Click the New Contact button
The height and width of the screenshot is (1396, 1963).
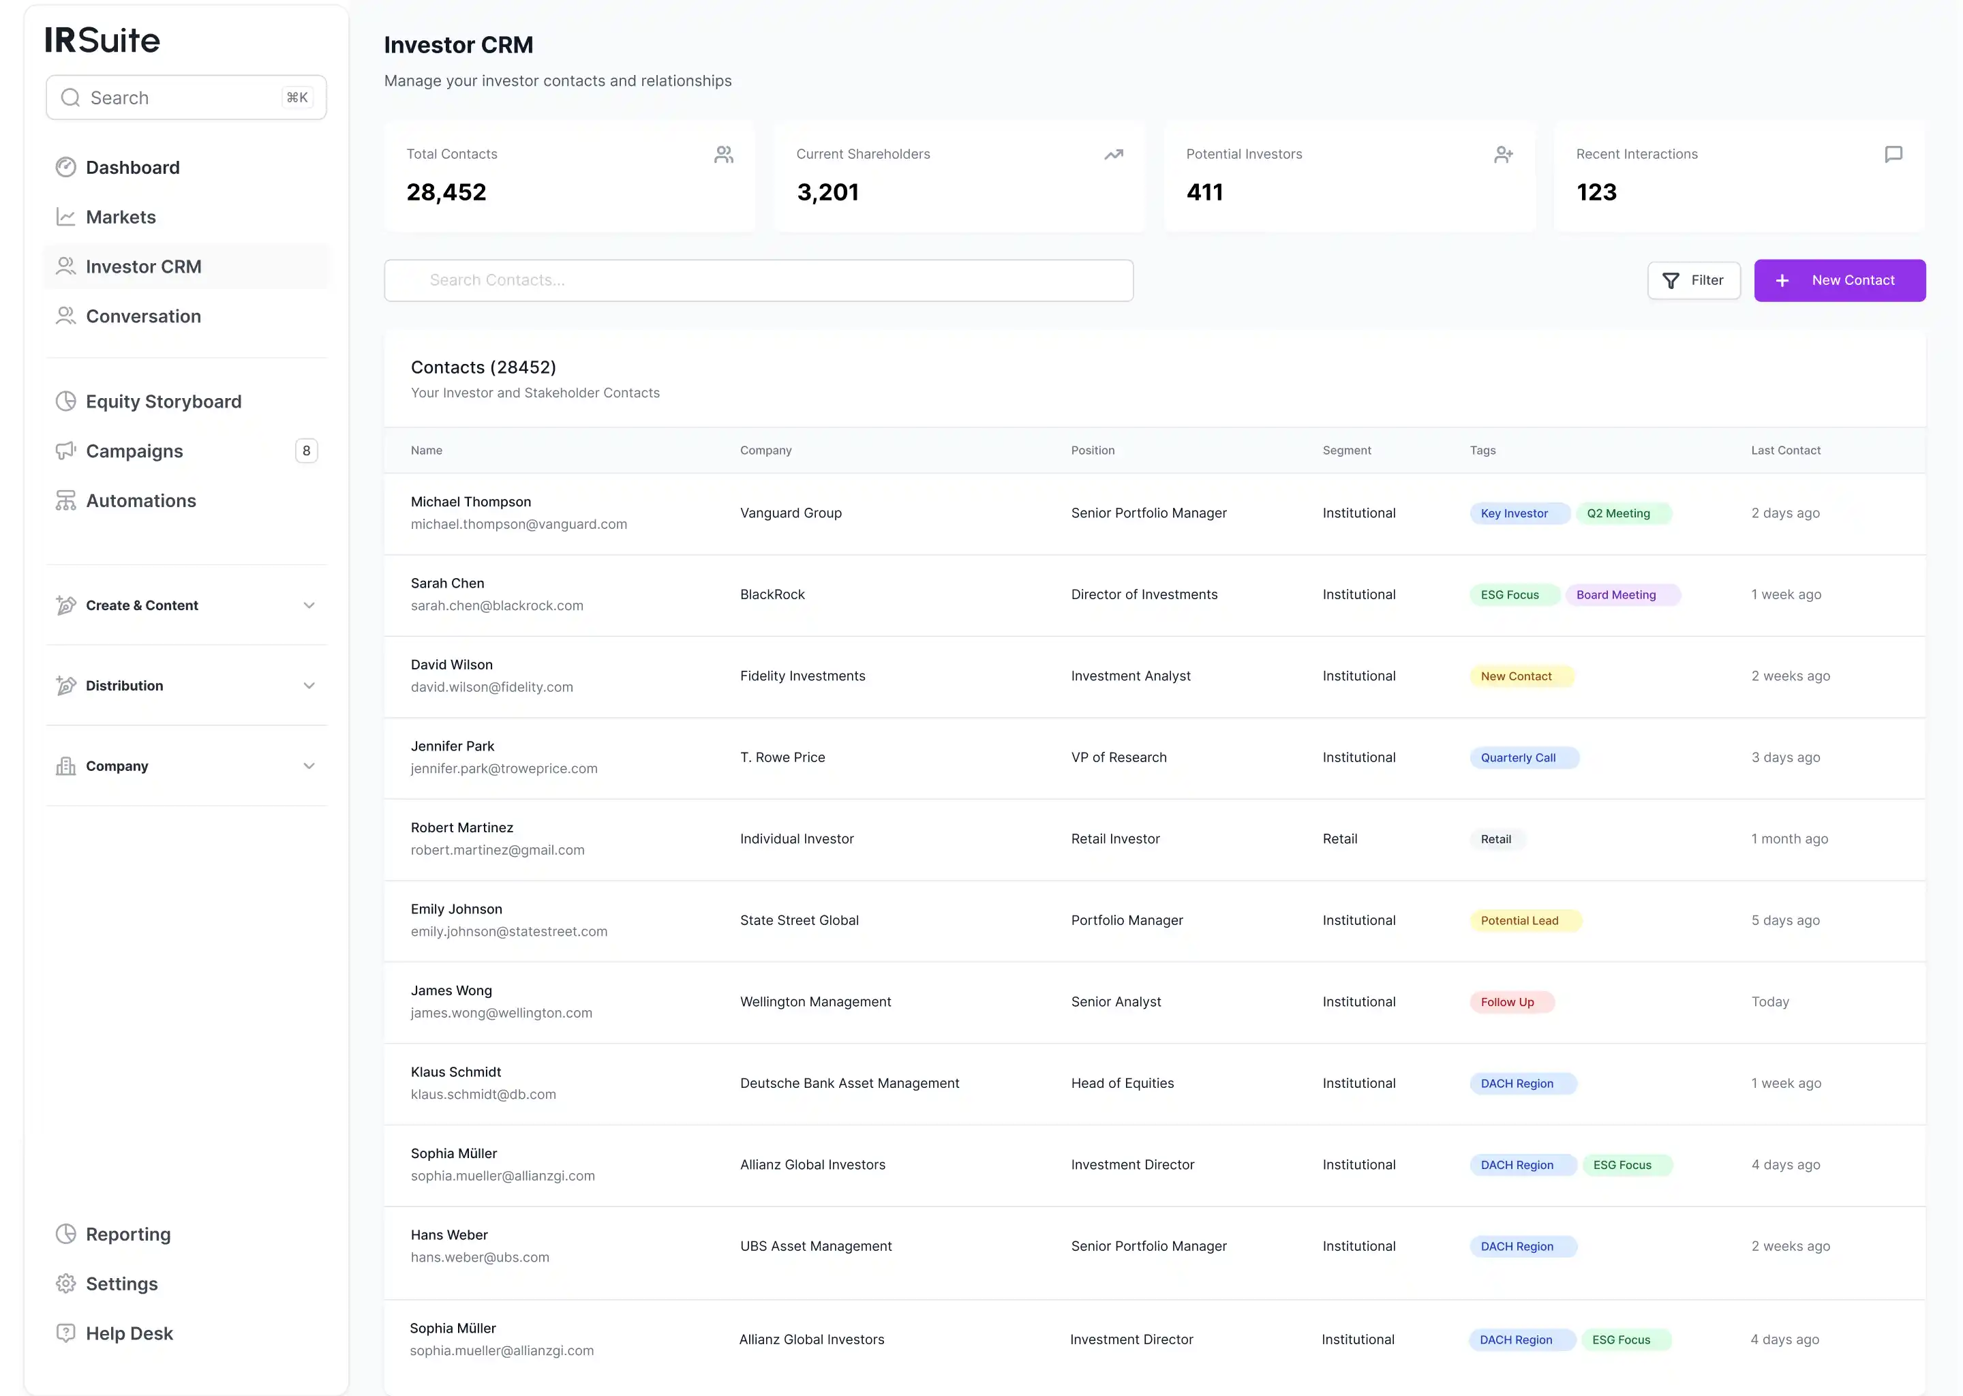click(1839, 280)
